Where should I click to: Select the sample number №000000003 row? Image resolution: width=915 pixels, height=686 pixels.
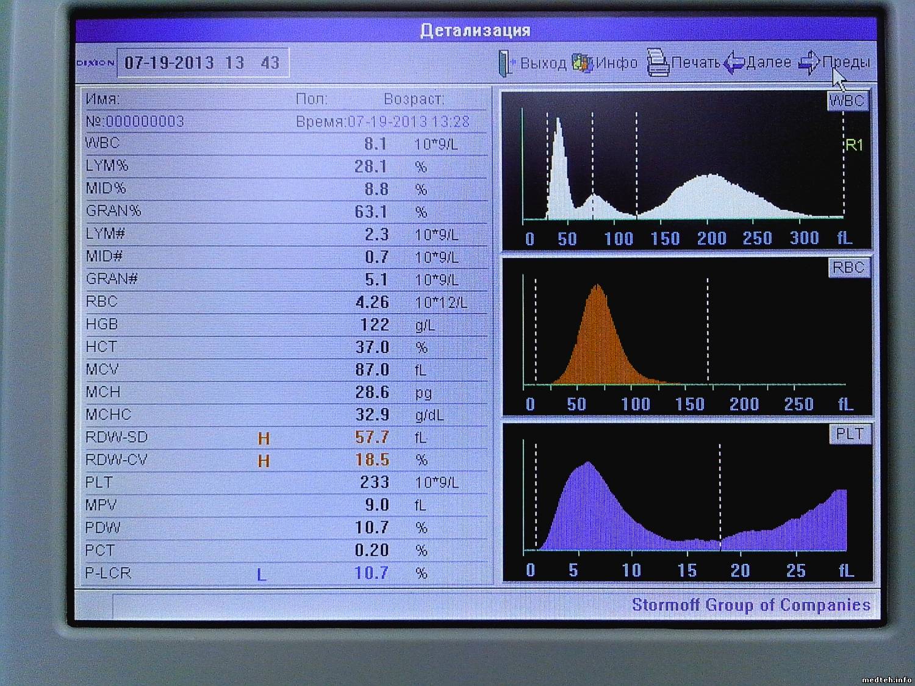pyautogui.click(x=135, y=121)
